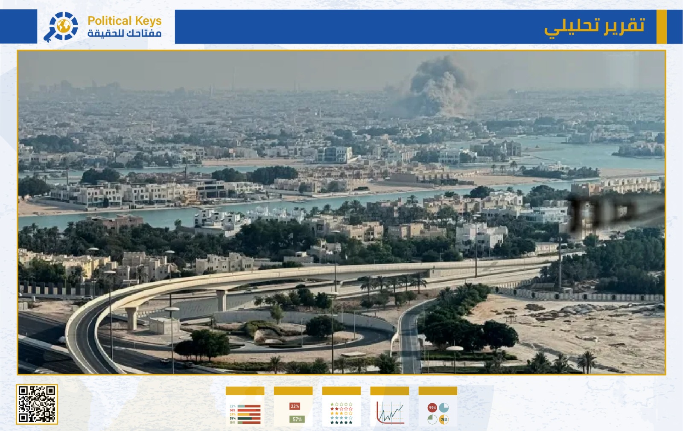Open the star ratings card
The height and width of the screenshot is (431, 683).
click(341, 407)
